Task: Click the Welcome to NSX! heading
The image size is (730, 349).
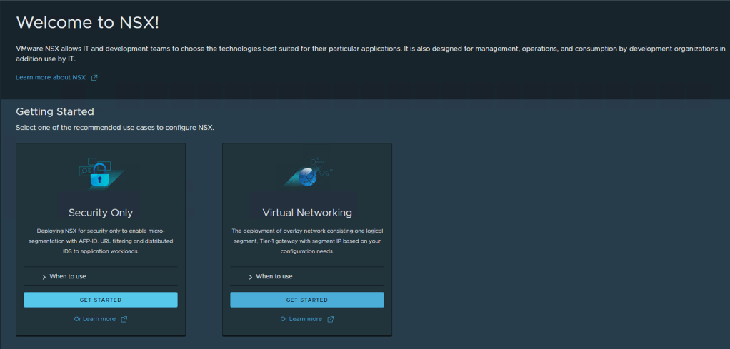Action: click(87, 22)
